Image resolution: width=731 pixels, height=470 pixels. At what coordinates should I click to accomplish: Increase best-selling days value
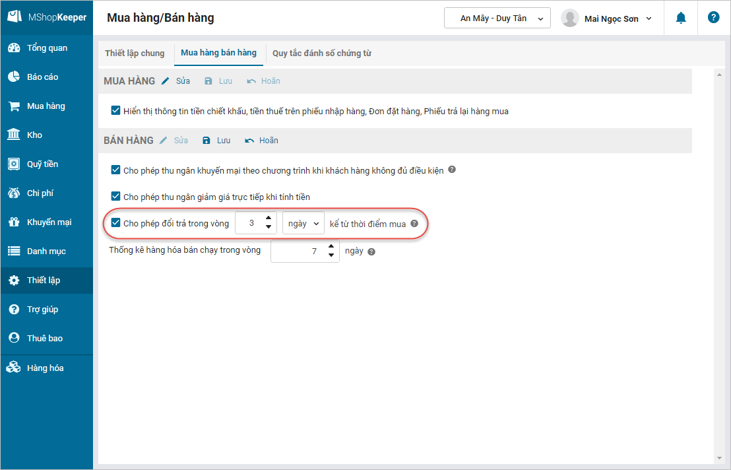coord(331,246)
